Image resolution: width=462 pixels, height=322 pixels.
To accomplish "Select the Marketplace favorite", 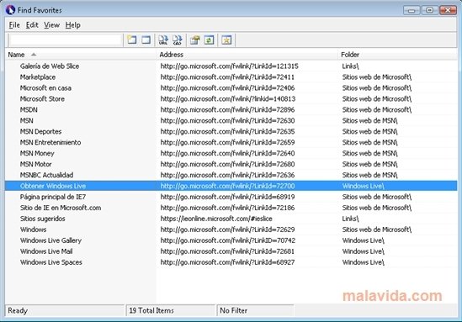I will click(x=38, y=77).
